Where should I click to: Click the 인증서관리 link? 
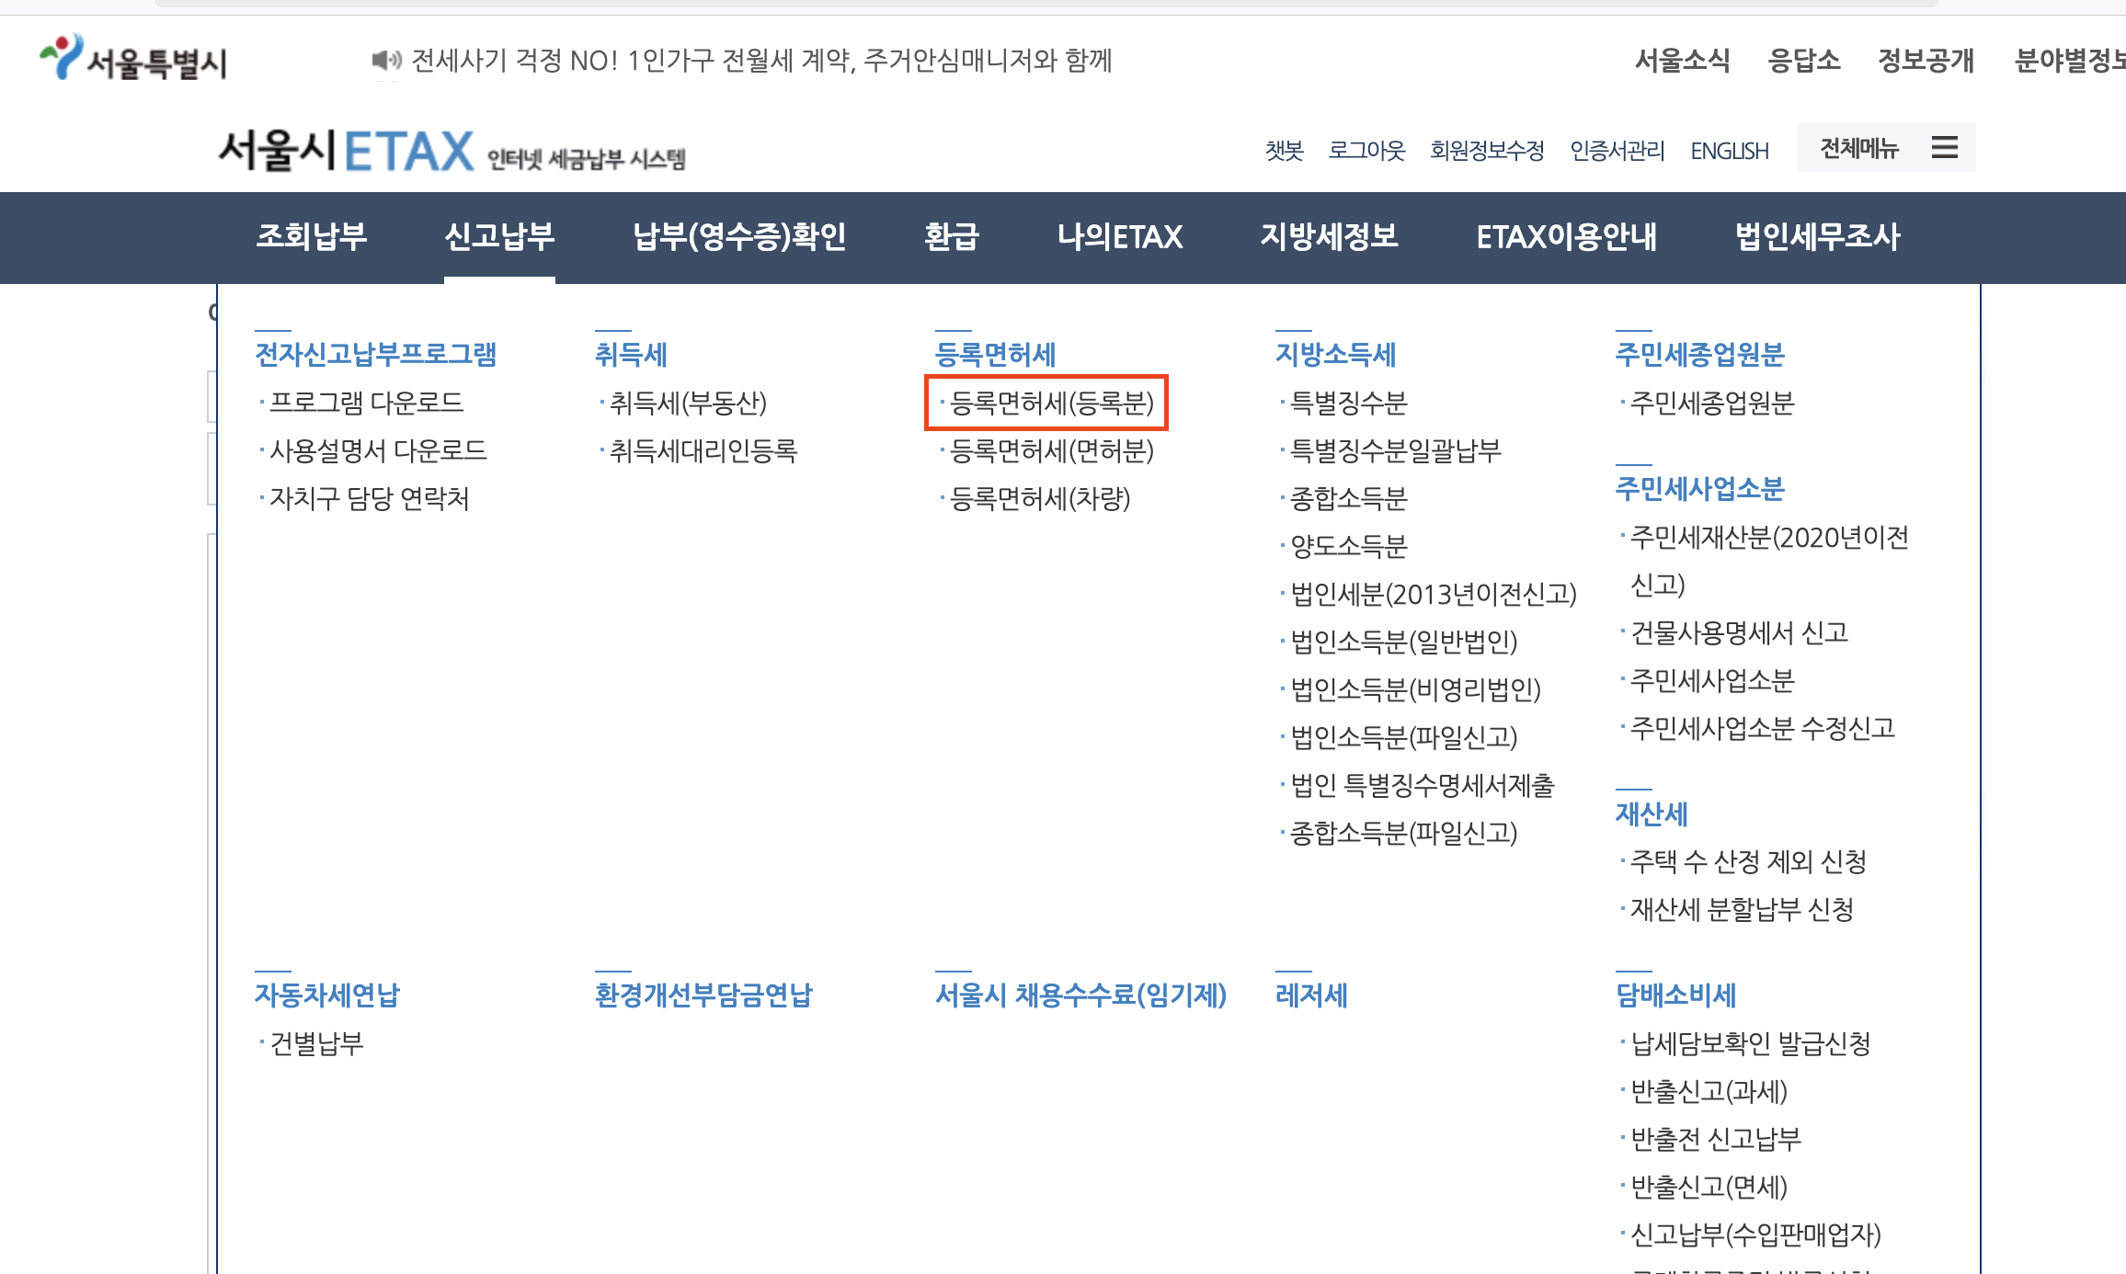click(x=1617, y=151)
